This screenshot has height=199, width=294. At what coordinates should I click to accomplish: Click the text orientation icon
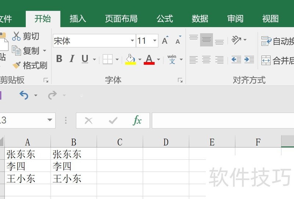click(x=236, y=40)
